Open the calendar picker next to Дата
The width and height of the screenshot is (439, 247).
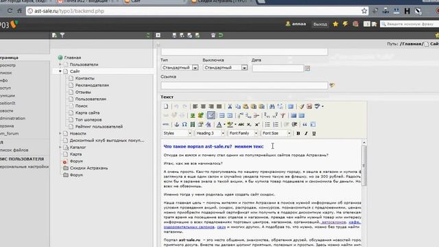tap(307, 68)
